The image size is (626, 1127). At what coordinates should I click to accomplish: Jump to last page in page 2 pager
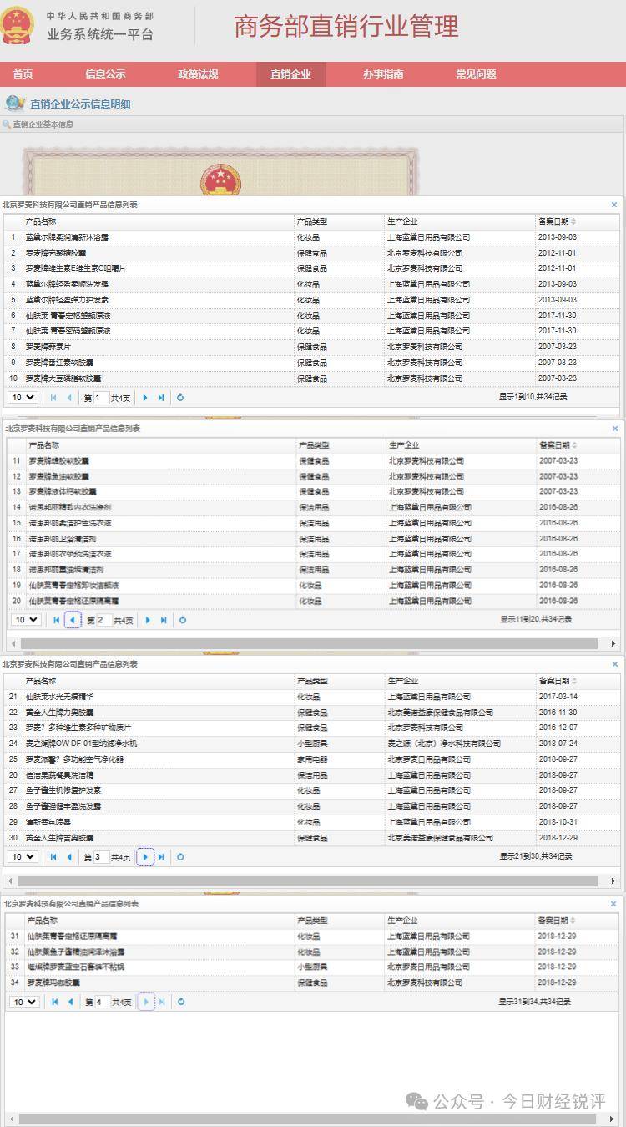click(164, 620)
